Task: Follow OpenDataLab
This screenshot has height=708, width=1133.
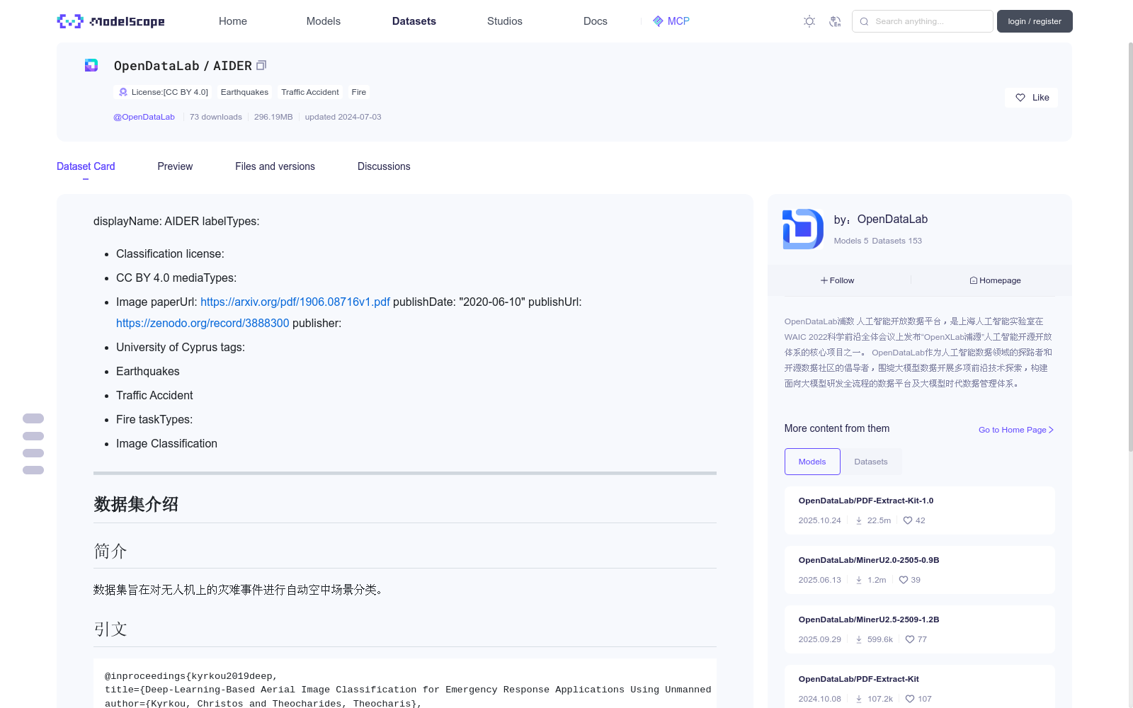Action: click(x=838, y=280)
